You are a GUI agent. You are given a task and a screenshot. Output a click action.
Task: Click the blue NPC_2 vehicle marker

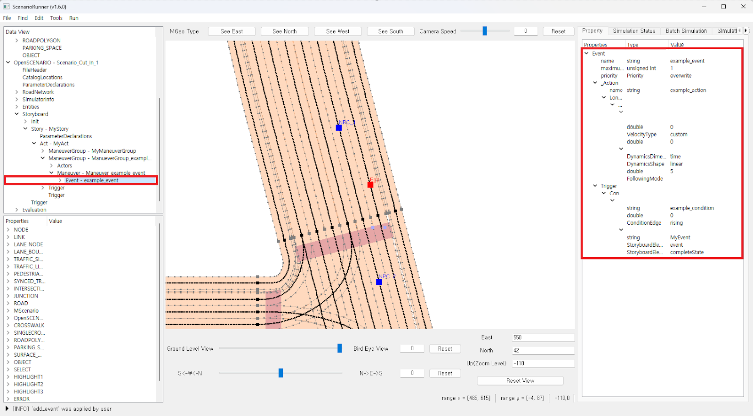(379, 282)
